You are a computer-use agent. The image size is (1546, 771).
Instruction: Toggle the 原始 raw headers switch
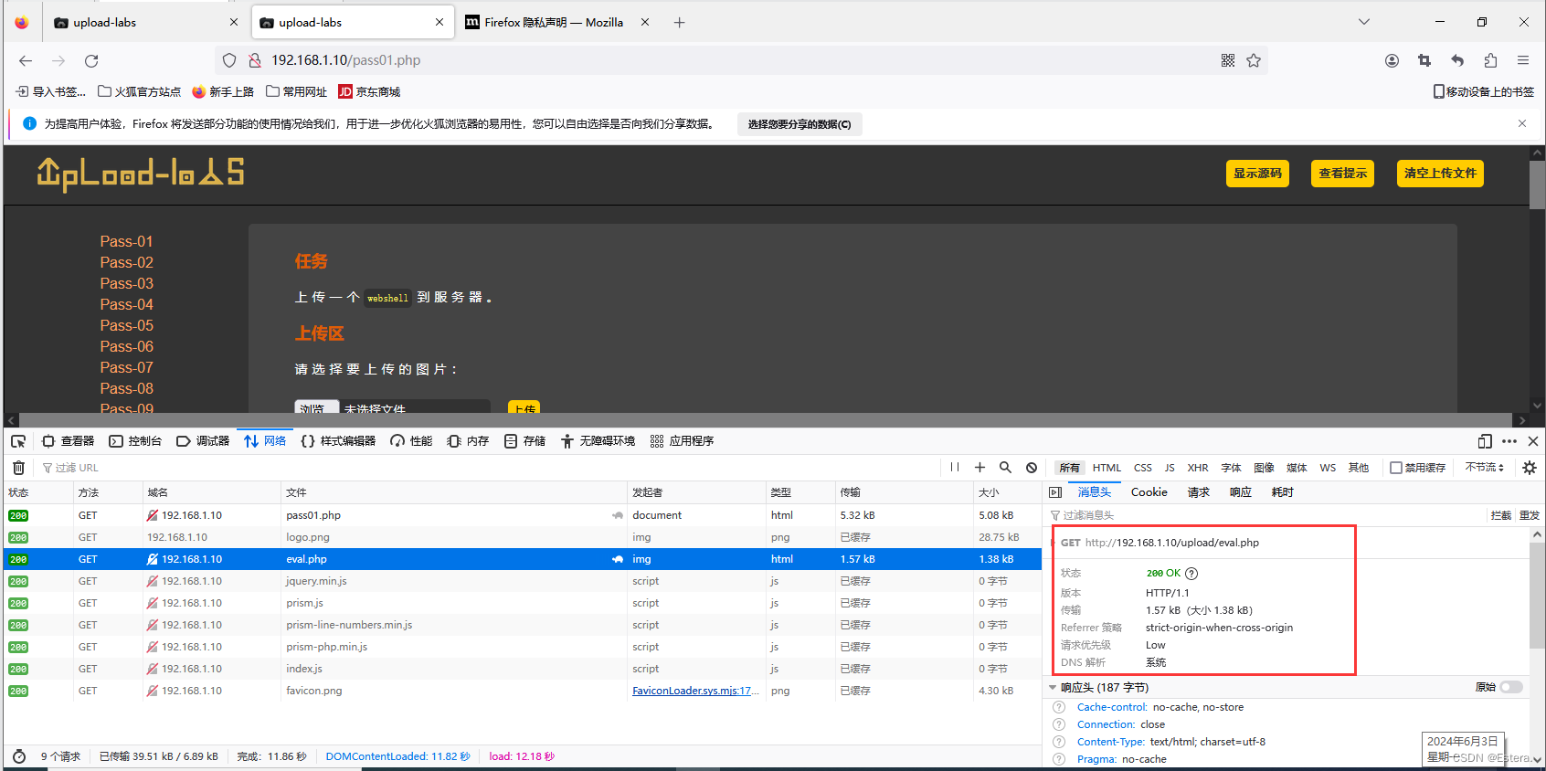[x=1511, y=687]
